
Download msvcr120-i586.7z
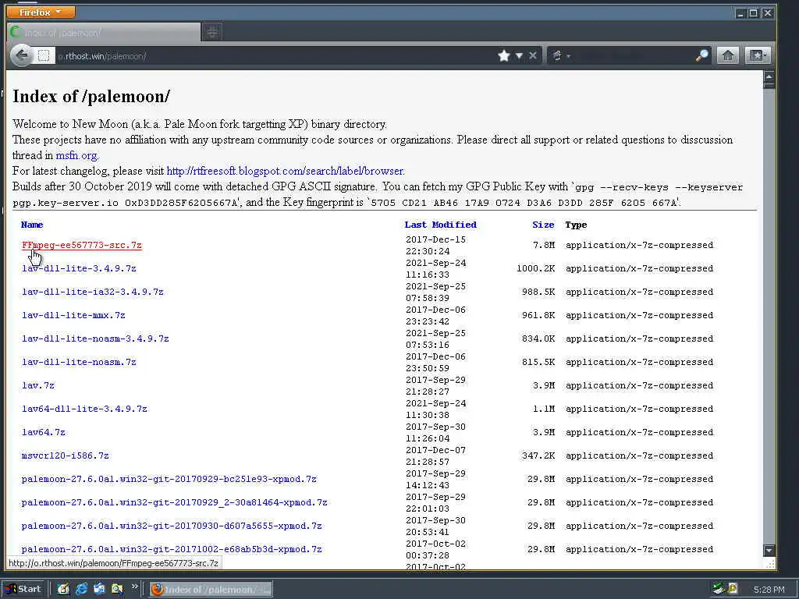click(x=66, y=455)
